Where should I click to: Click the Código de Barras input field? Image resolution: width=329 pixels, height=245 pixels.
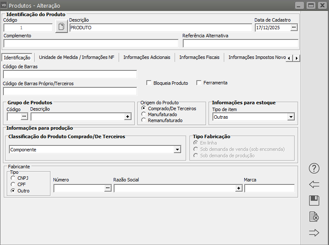[x=70, y=75]
